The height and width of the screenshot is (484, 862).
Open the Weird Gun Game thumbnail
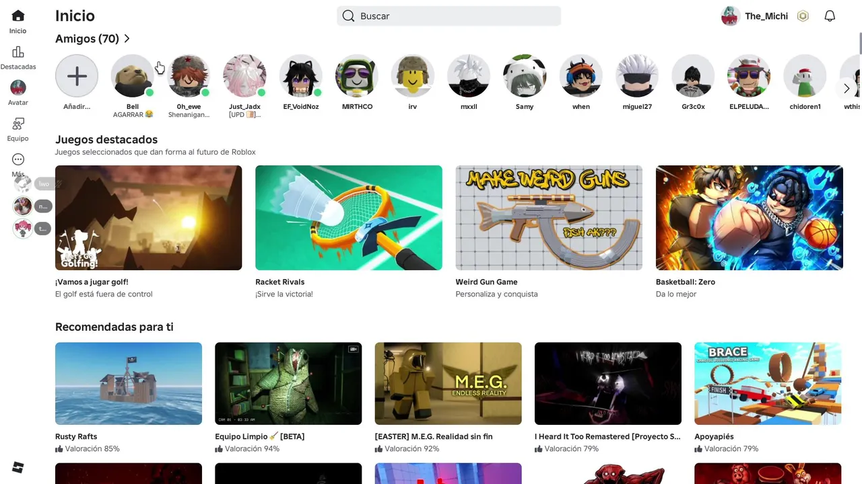pyautogui.click(x=549, y=218)
